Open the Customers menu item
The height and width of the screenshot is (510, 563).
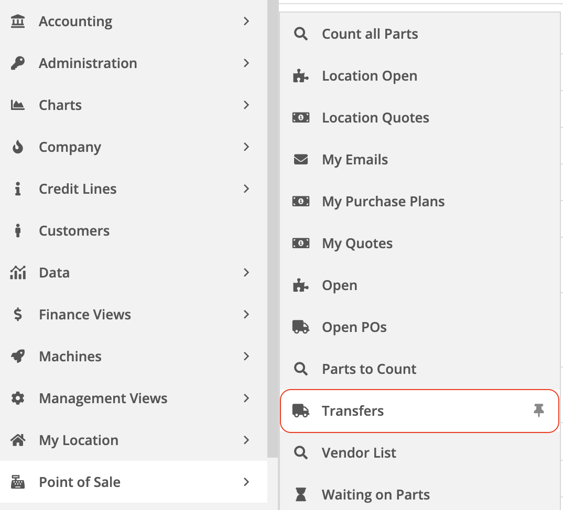[x=74, y=231]
